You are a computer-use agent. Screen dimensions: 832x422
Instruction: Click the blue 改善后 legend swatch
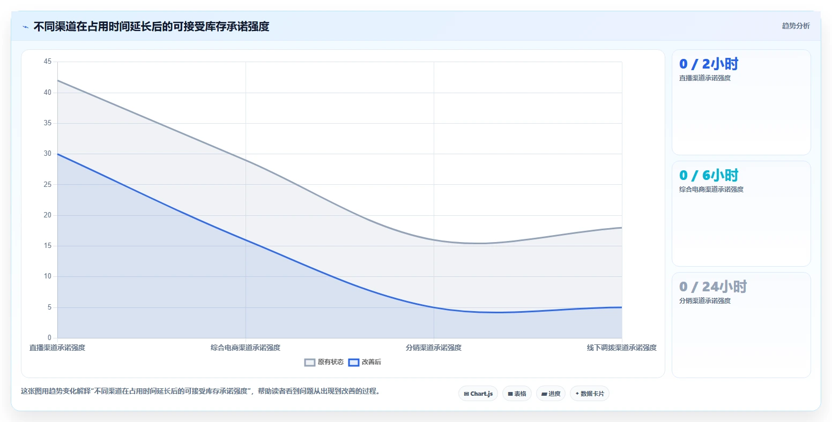click(354, 363)
